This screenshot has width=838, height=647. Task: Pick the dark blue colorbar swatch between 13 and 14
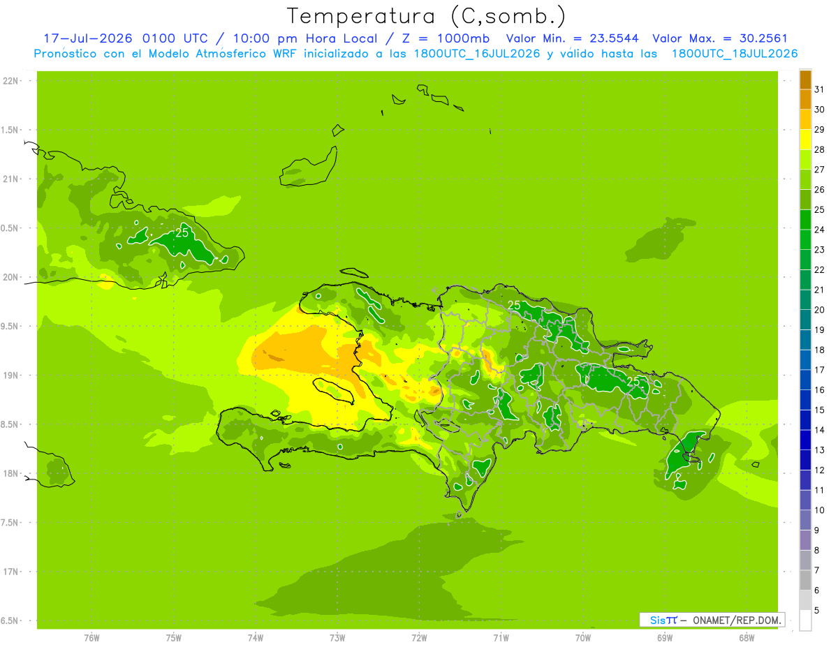[x=805, y=440]
